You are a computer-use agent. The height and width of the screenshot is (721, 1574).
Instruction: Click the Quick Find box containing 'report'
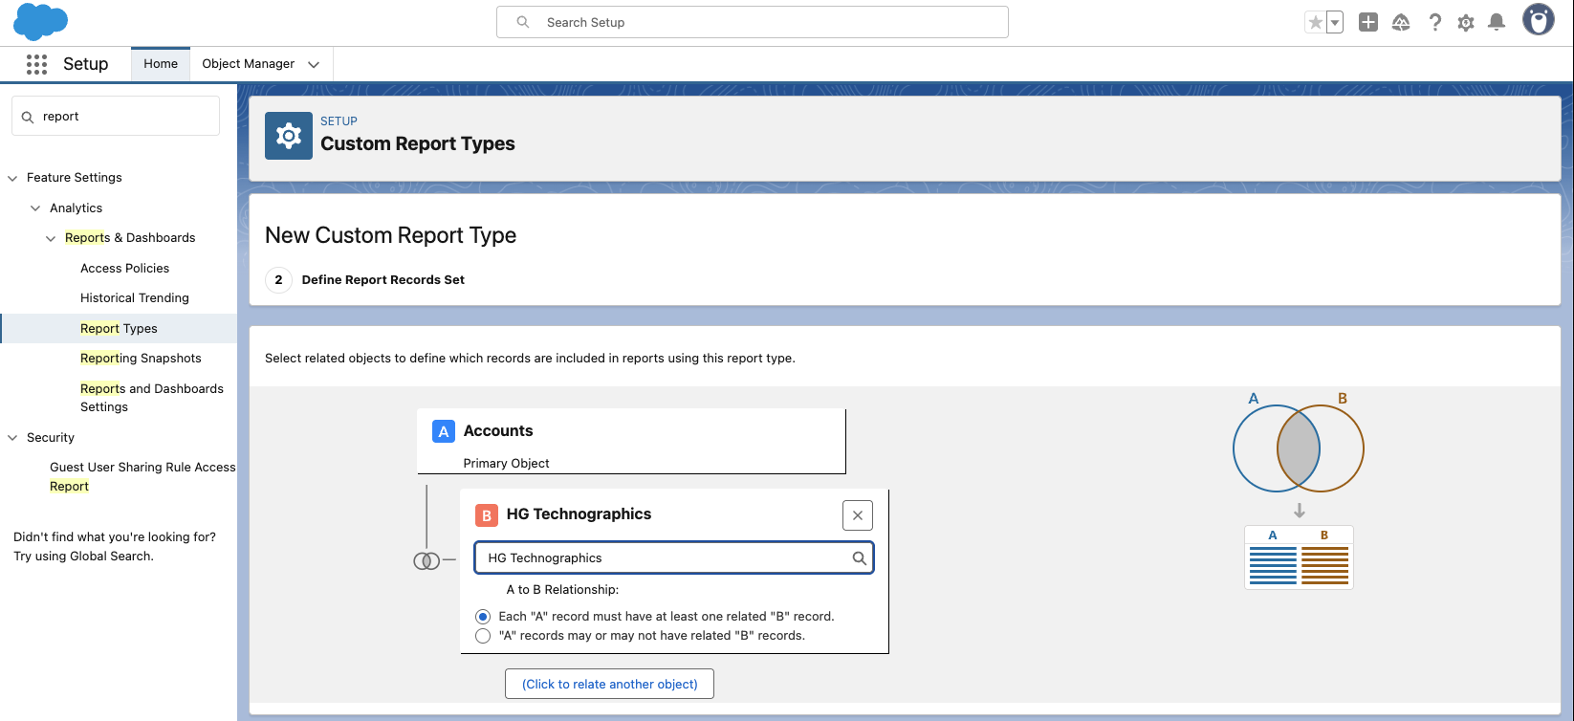click(116, 116)
